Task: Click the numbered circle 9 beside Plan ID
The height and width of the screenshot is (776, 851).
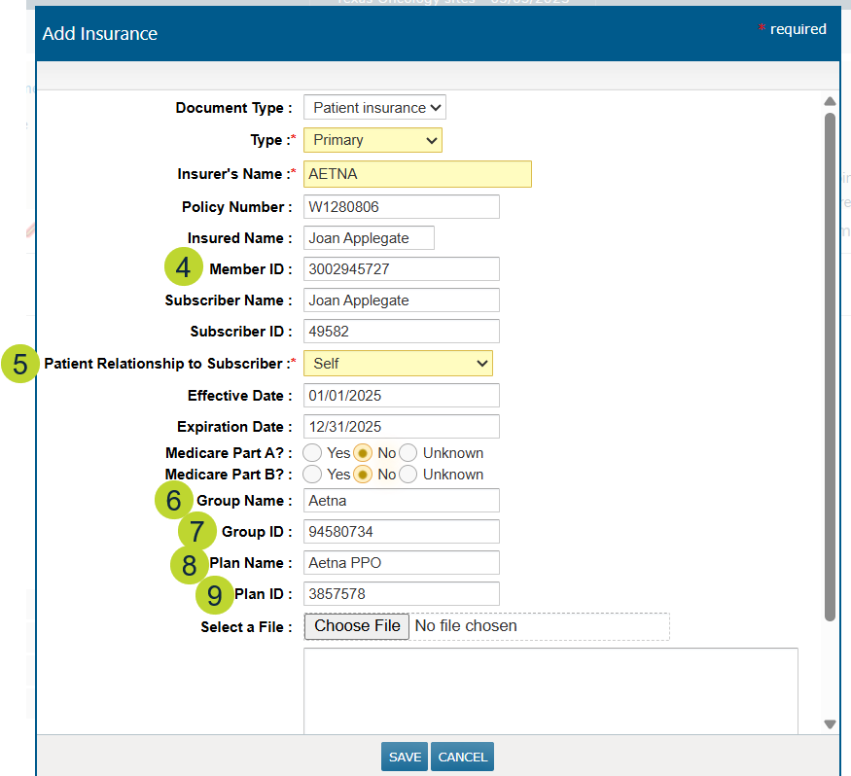Action: point(215,594)
